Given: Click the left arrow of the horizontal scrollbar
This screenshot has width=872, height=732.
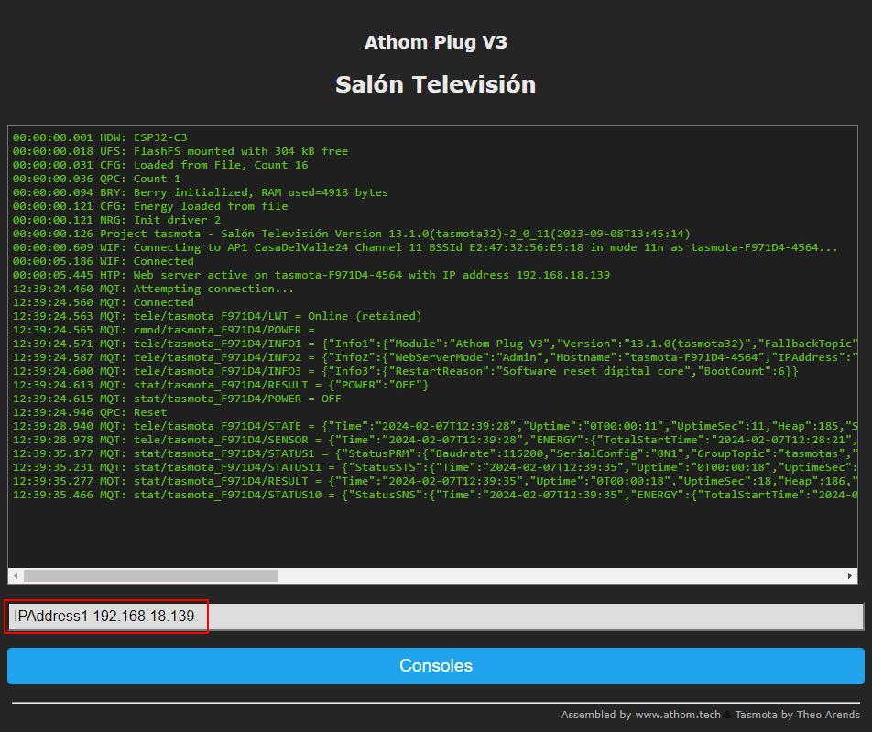Looking at the screenshot, I should pos(16,576).
